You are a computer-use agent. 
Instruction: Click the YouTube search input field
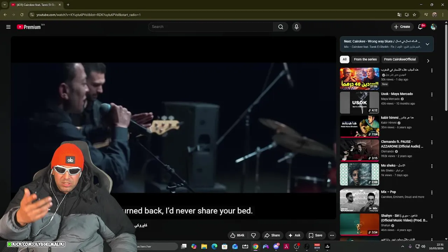click(211, 27)
